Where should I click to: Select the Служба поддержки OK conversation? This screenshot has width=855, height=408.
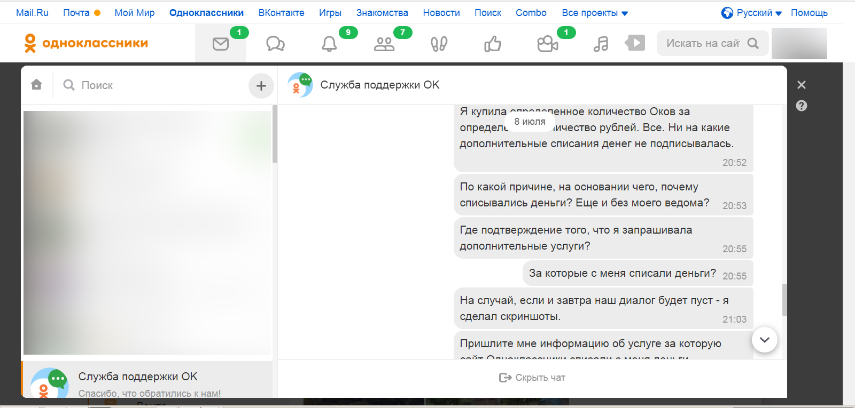(147, 380)
